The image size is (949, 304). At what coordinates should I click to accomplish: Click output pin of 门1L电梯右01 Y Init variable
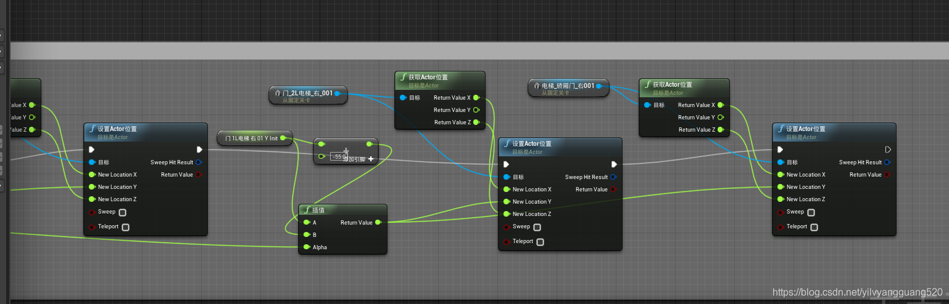tap(284, 138)
